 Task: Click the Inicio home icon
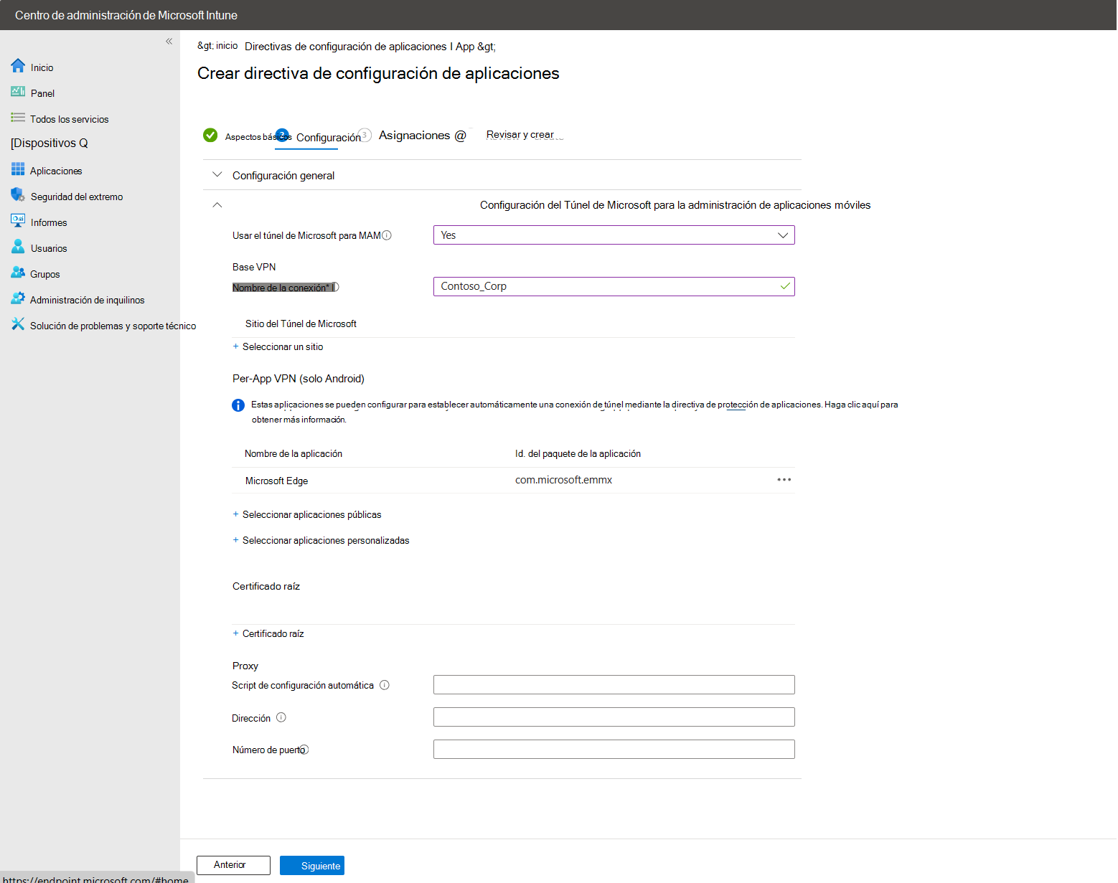[x=18, y=66]
